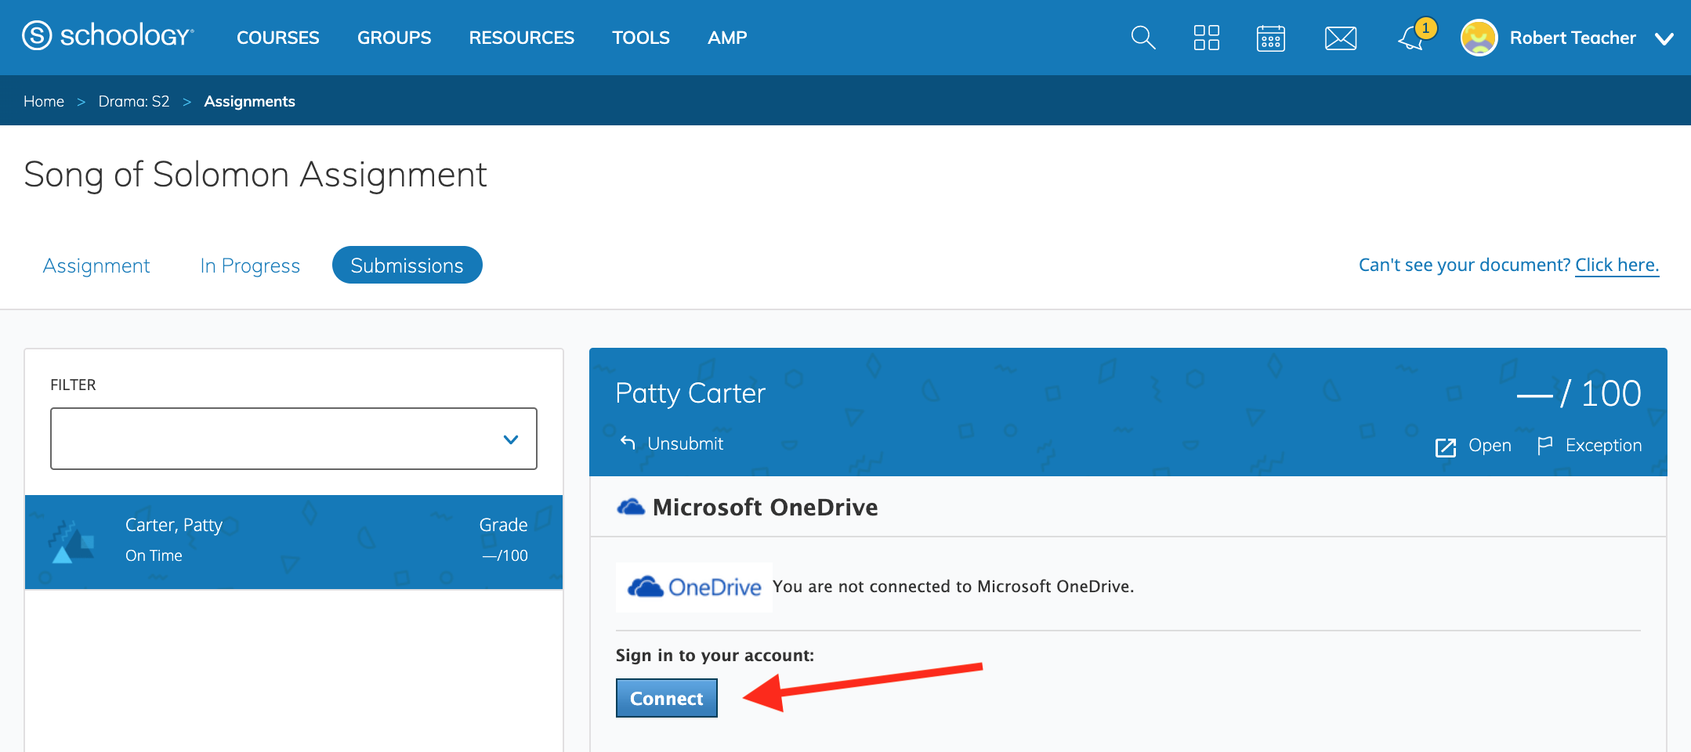This screenshot has width=1691, height=752.
Task: Click Robert Teacher profile avatar
Action: coord(1479,38)
